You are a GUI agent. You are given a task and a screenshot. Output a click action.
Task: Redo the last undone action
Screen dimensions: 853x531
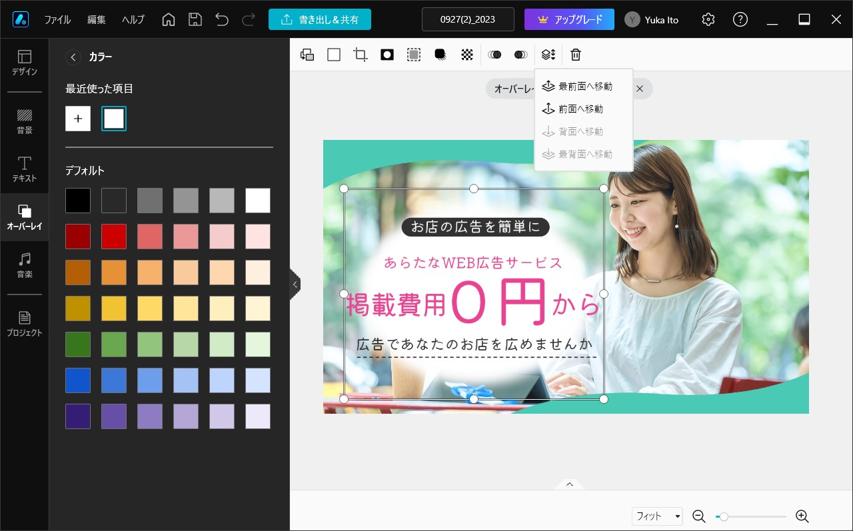click(x=249, y=19)
